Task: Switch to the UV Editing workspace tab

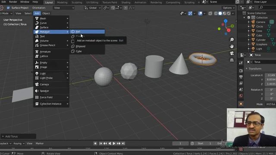Action: 92,3
